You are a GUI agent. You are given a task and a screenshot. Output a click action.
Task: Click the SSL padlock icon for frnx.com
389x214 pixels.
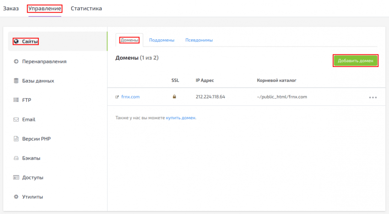(174, 97)
